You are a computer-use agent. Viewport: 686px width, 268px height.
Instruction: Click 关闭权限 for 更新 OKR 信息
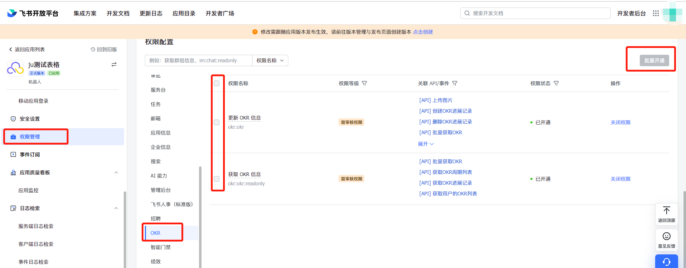(x=620, y=122)
